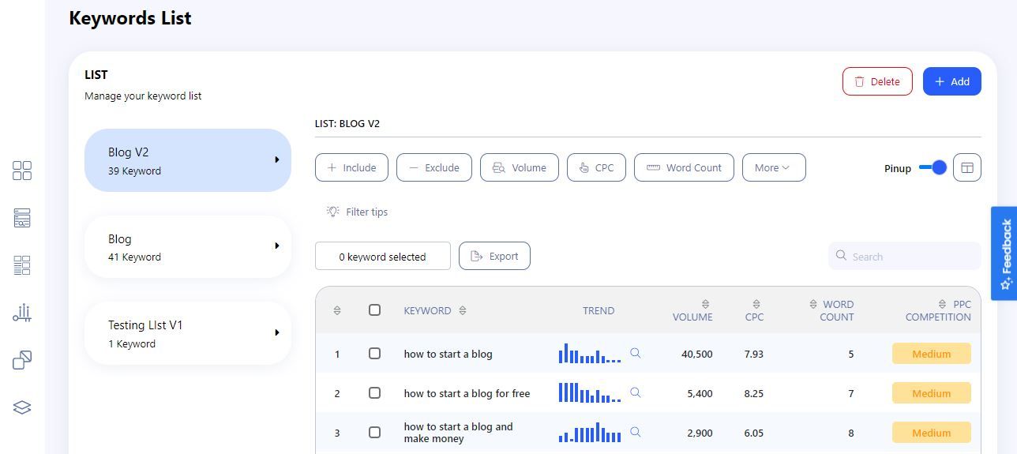Check the box for 'how to start a blog for free'
This screenshot has width=1017, height=454.
[375, 392]
